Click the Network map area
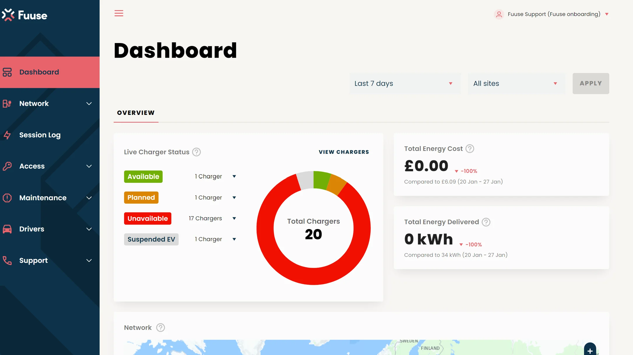The width and height of the screenshot is (633, 355). click(x=361, y=347)
